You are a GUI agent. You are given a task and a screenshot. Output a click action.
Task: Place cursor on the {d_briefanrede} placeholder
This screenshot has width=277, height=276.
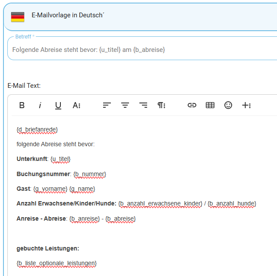pos(37,129)
